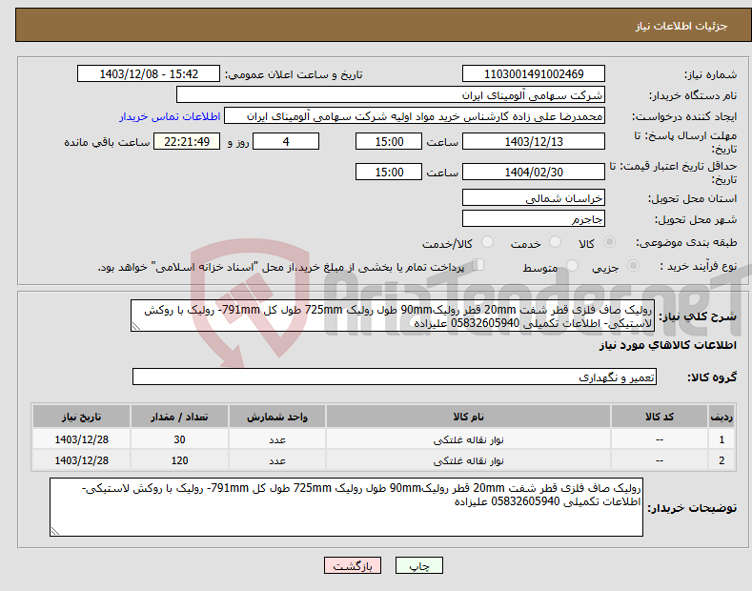Click row 1 unit cell عدد
752x591 pixels.
[x=277, y=439]
